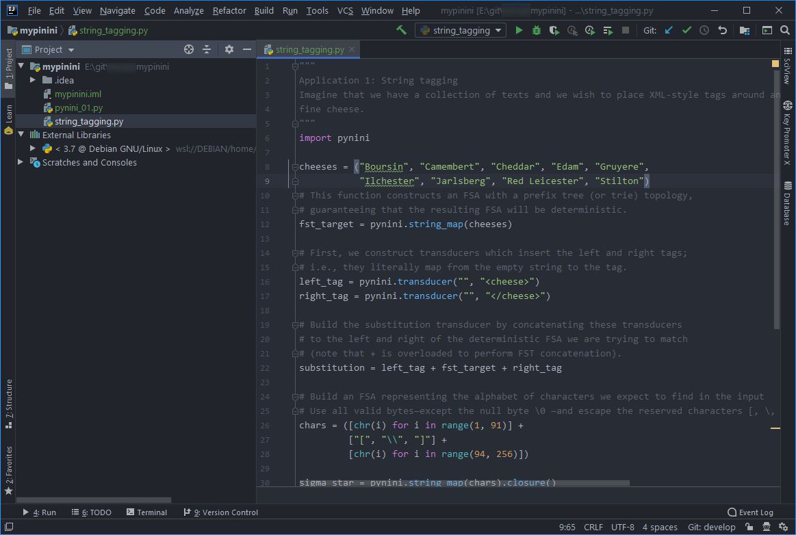Toggle tool window bars icon in status bar corner
The width and height of the screenshot is (796, 535).
click(x=9, y=527)
